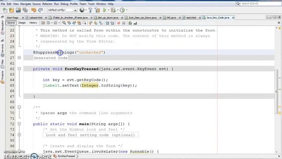
Task: Click the Comment lines icon
Action: pos(130,23)
